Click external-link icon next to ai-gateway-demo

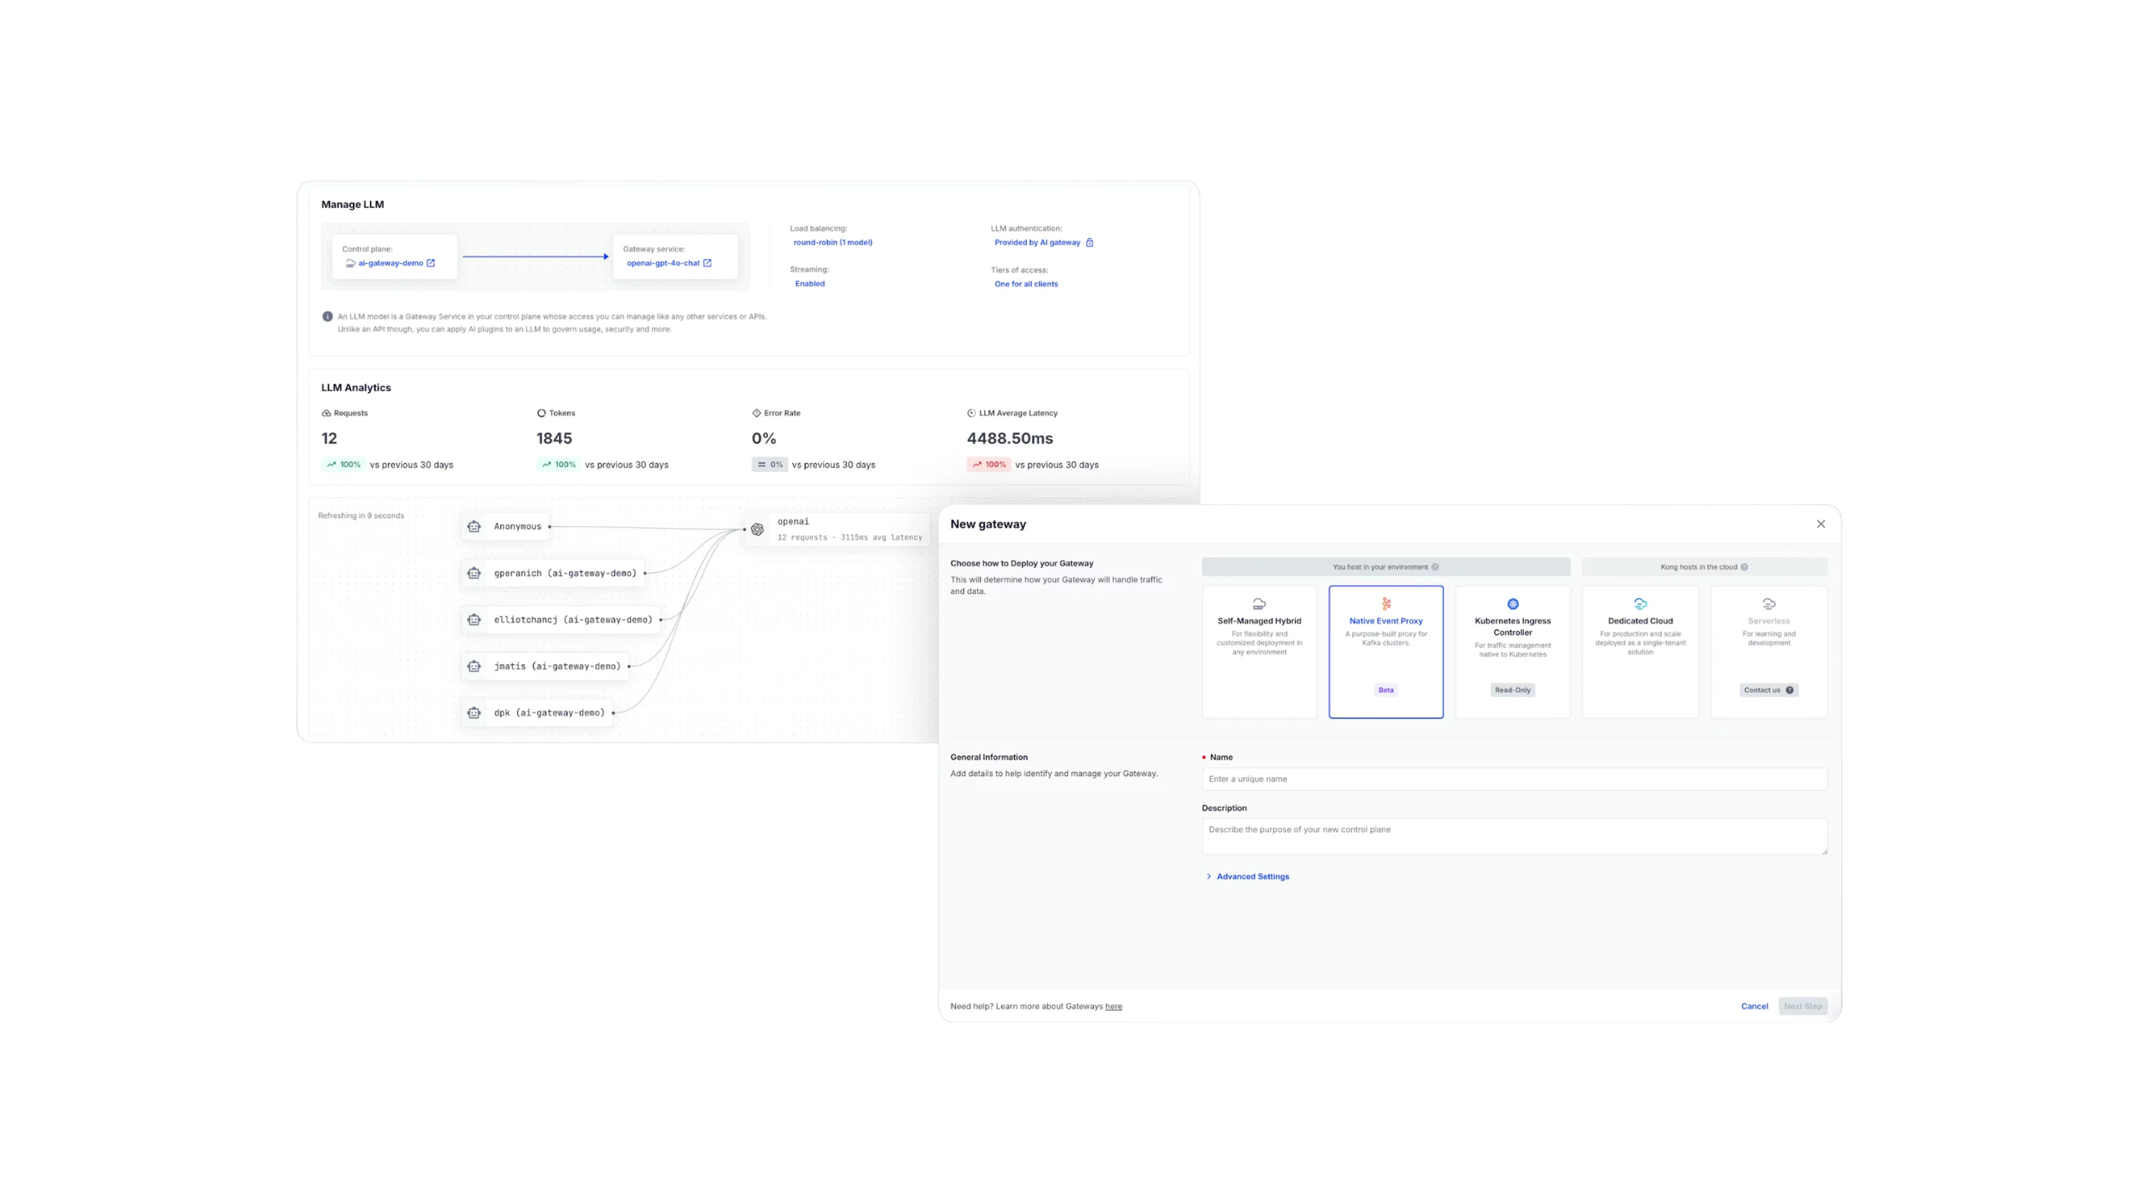click(431, 263)
